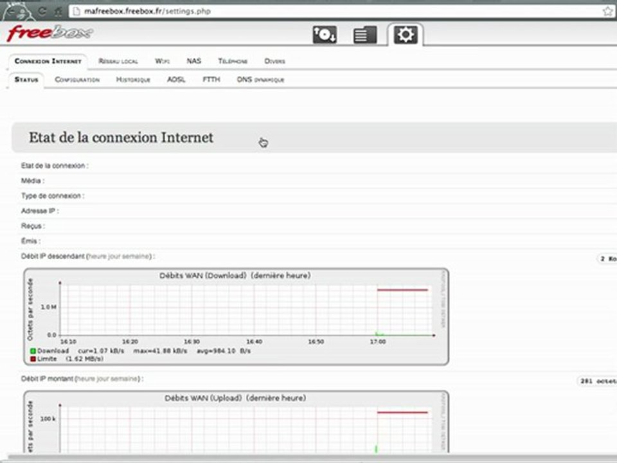
Task: Open the Historique sub-tab
Action: 133,80
